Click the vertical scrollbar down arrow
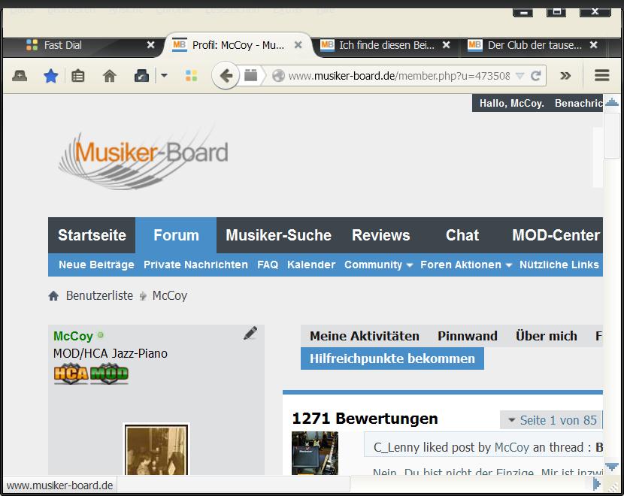The height and width of the screenshot is (496, 624). click(612, 466)
